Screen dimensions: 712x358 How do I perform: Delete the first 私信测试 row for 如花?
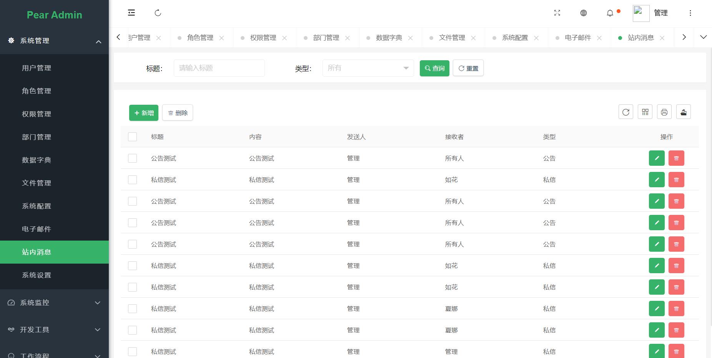pyautogui.click(x=676, y=180)
